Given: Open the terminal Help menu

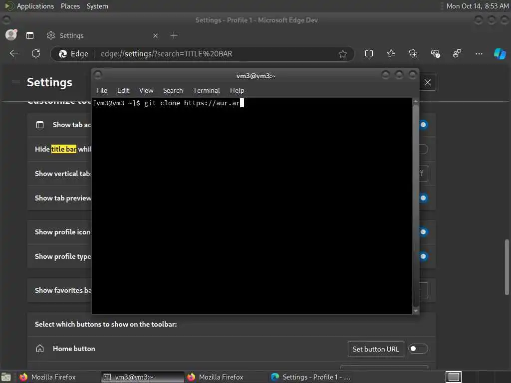Looking at the screenshot, I should [237, 91].
